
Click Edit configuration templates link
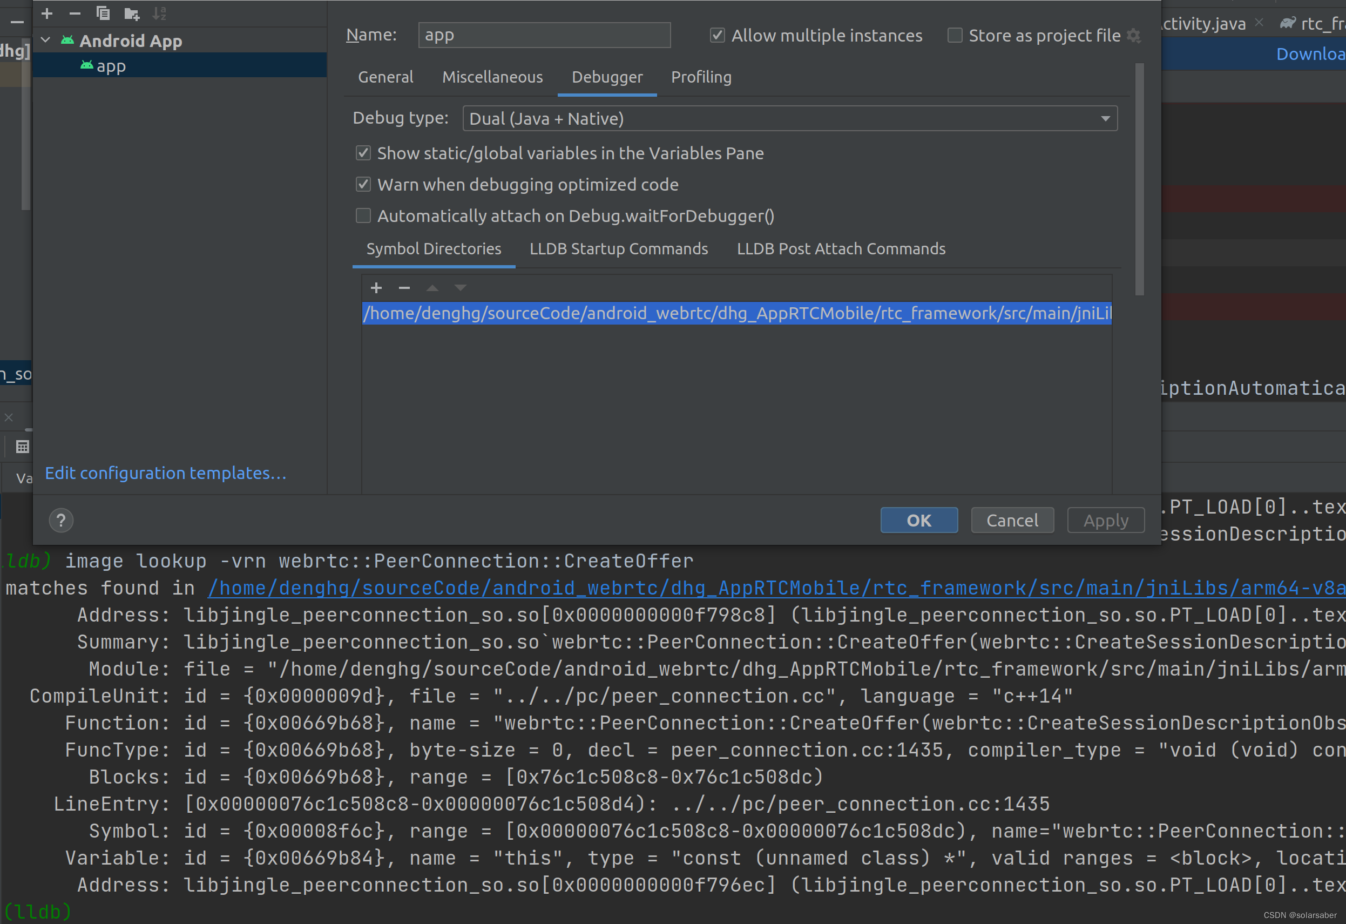[166, 473]
